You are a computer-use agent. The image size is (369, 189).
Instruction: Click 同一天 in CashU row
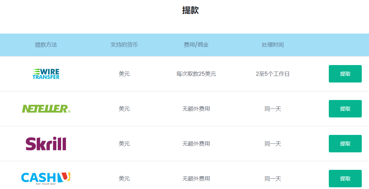click(x=273, y=179)
